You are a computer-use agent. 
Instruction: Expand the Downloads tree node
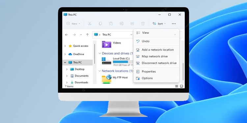coord(67,82)
